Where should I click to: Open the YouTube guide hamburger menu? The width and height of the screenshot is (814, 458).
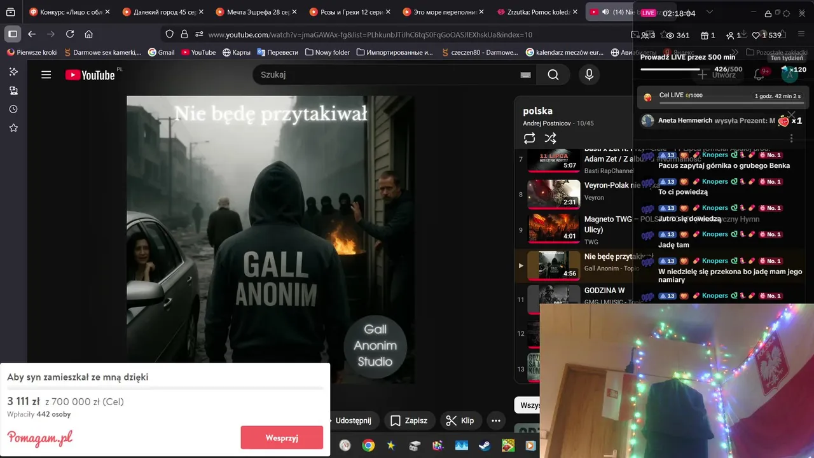pos(46,75)
